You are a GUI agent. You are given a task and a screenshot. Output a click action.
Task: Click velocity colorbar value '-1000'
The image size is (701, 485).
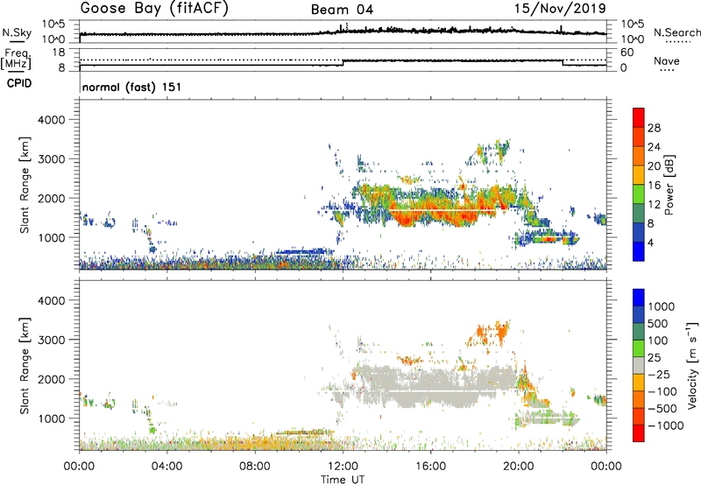click(x=665, y=425)
